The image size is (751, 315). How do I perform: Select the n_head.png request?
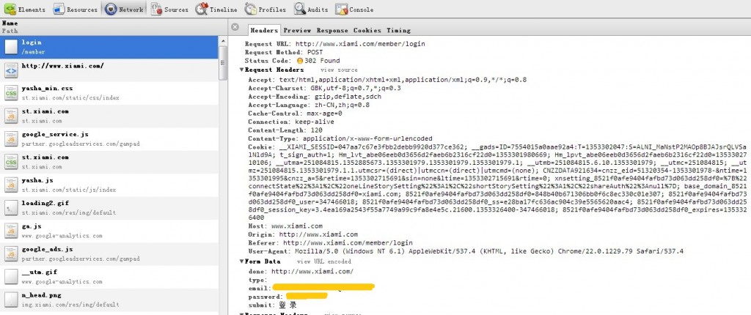pyautogui.click(x=109, y=300)
